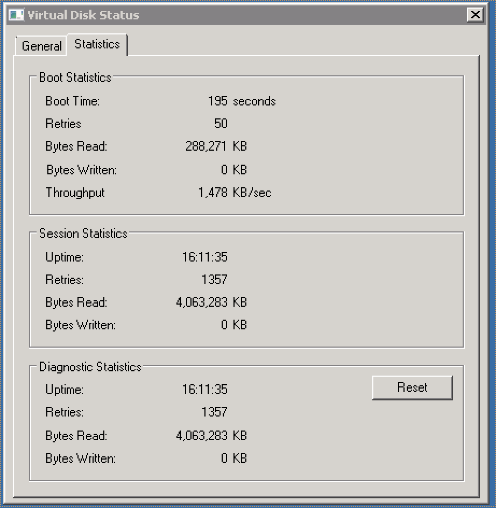Close the Virtual Disk Status window
The image size is (496, 508).
[475, 15]
